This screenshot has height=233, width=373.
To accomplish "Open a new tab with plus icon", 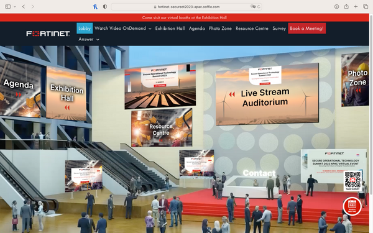I will (x=356, y=7).
